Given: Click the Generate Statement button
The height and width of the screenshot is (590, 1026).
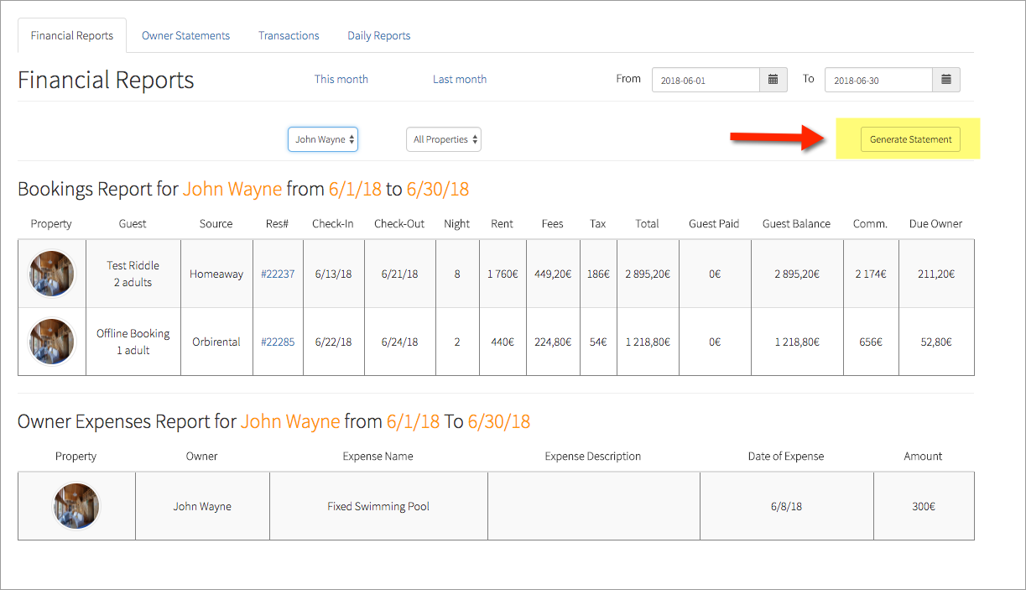Looking at the screenshot, I should pos(910,138).
